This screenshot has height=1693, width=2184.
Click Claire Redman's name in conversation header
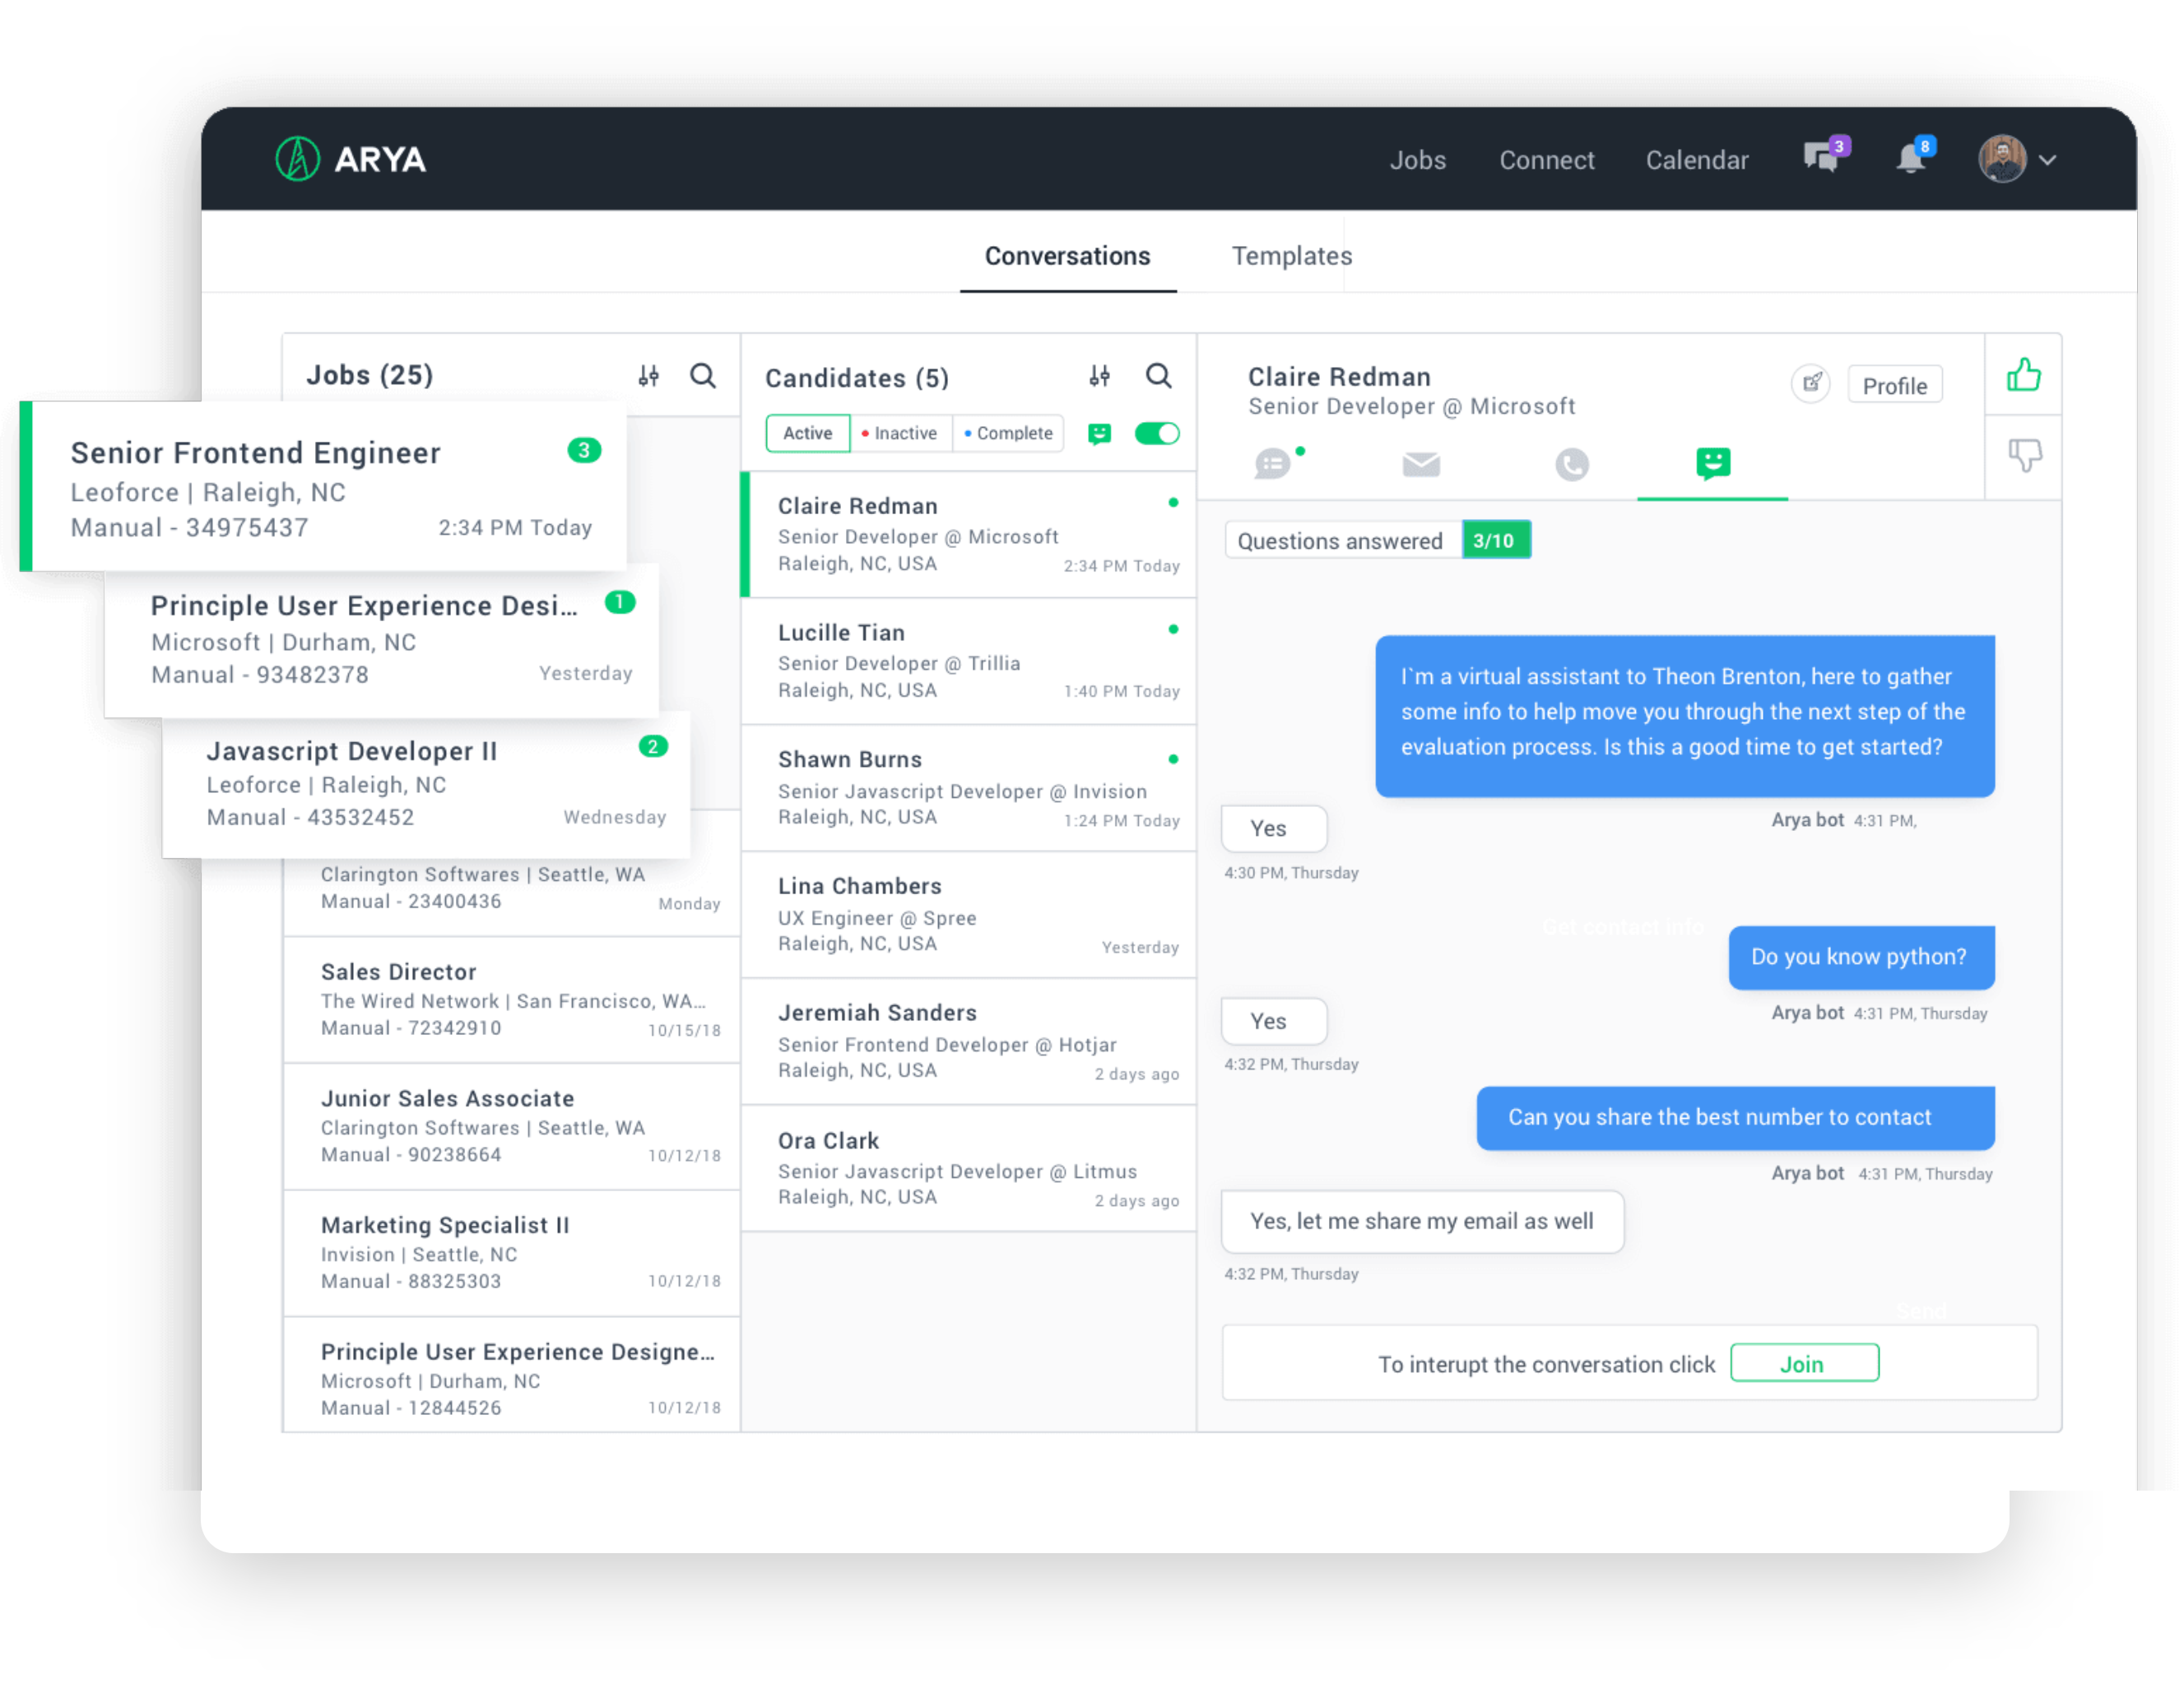(1339, 377)
